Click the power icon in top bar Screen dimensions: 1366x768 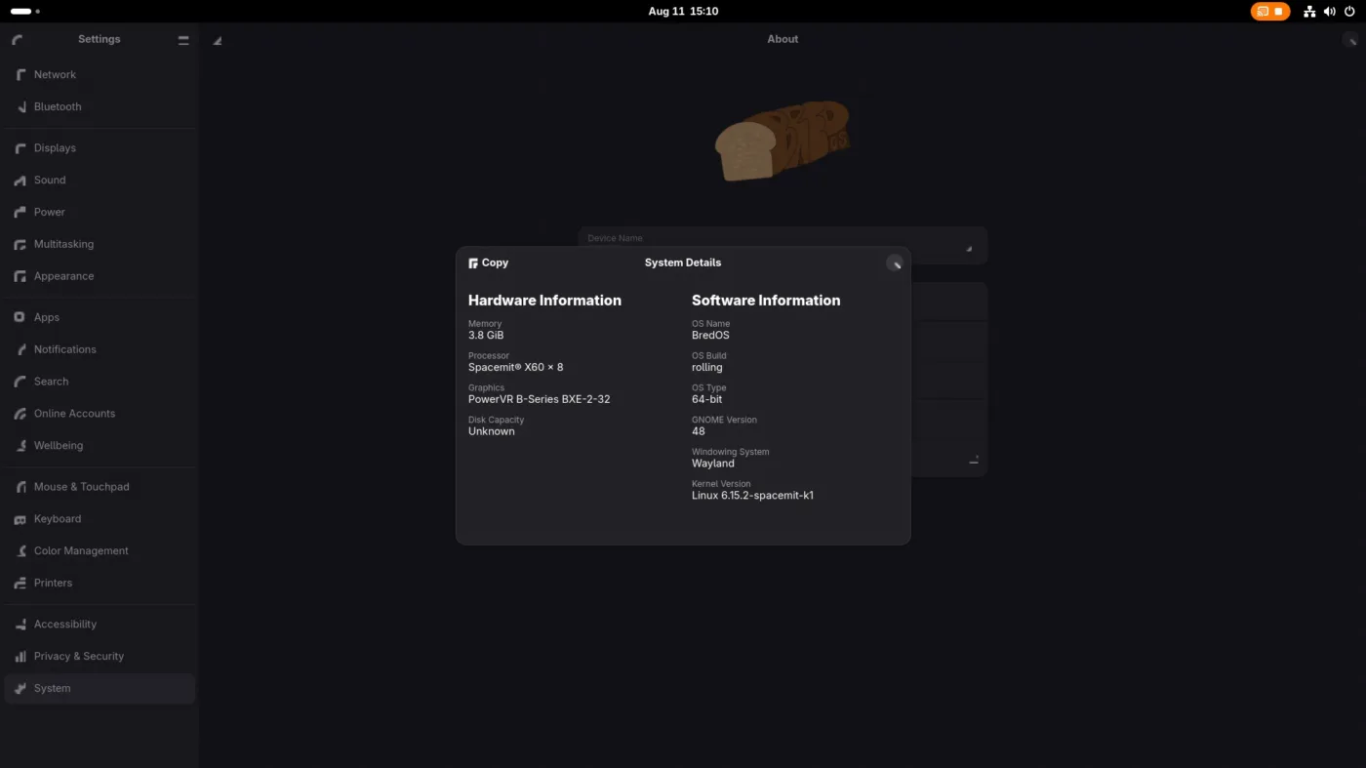pos(1349,12)
